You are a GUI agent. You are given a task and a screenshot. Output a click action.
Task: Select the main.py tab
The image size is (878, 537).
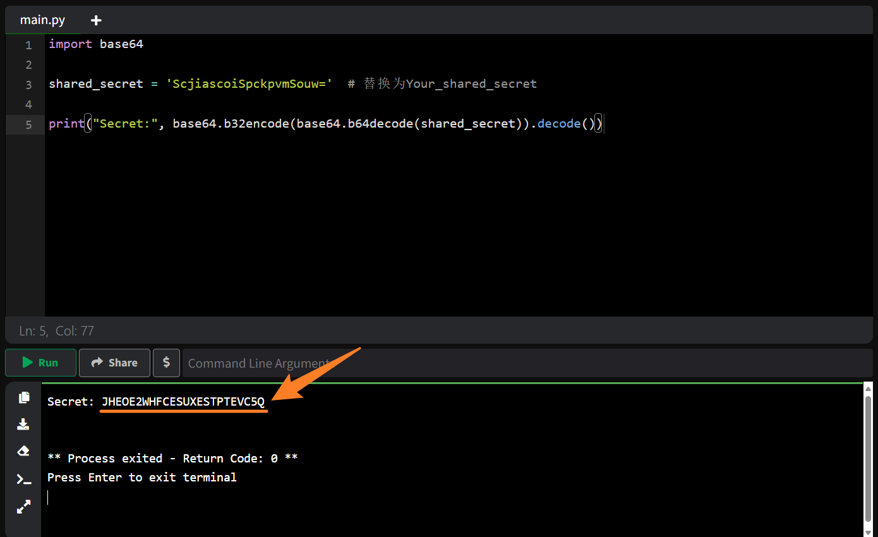point(42,20)
